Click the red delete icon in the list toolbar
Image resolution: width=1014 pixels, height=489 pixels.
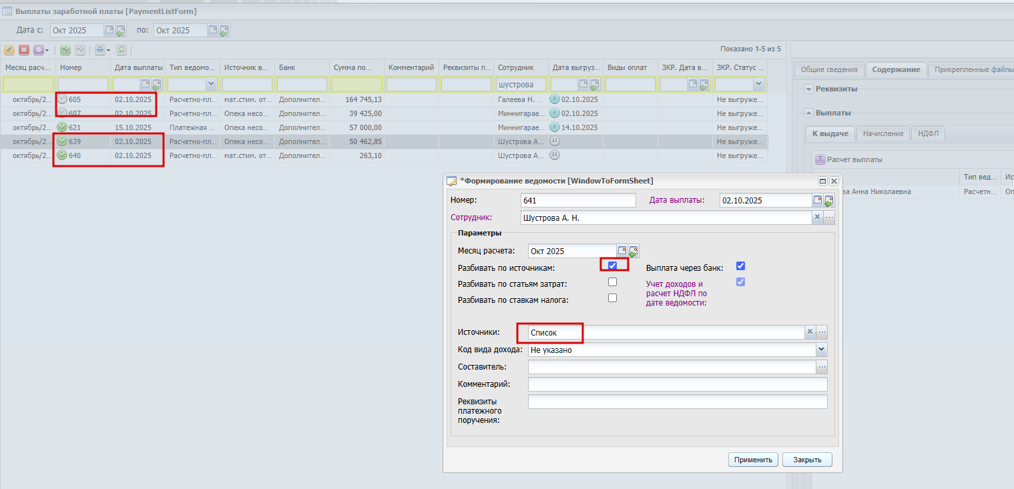[24, 50]
